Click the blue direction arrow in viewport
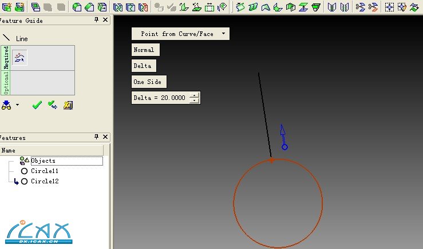 point(283,136)
